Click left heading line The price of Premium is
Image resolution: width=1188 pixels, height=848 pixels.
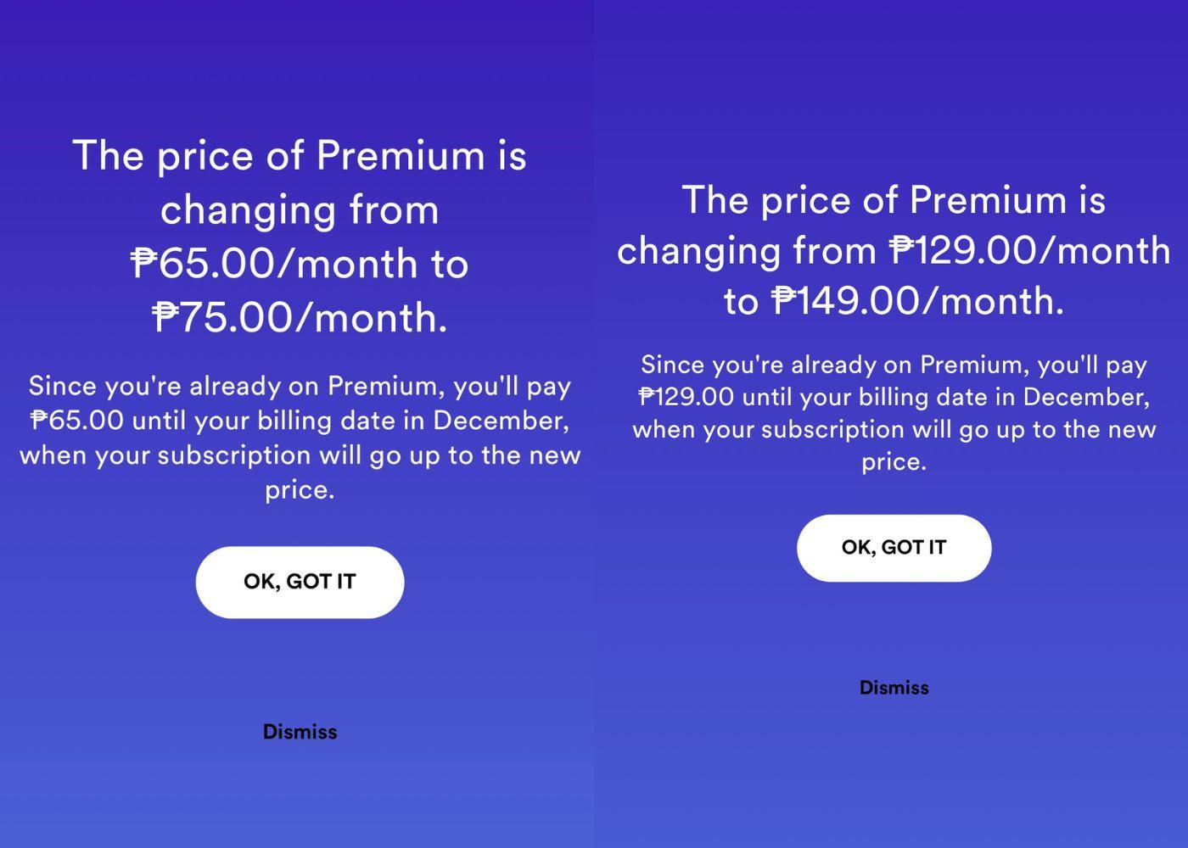point(300,156)
